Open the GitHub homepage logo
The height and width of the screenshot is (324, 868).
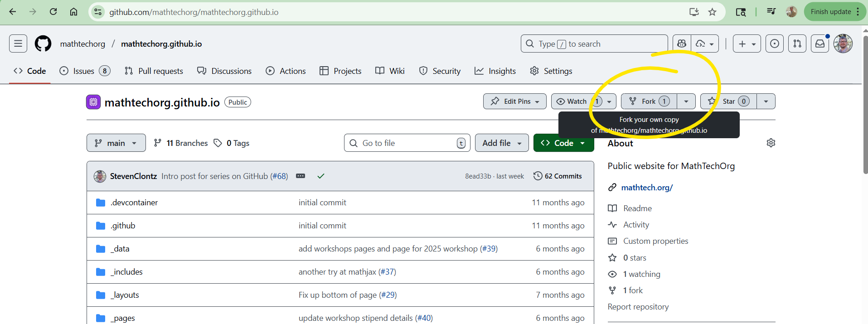[43, 44]
